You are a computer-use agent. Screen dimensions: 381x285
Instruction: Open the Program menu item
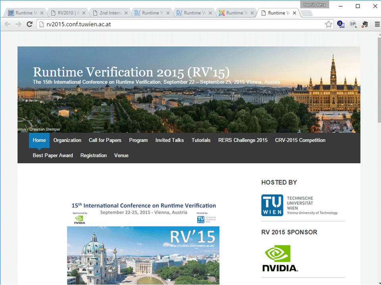[138, 140]
